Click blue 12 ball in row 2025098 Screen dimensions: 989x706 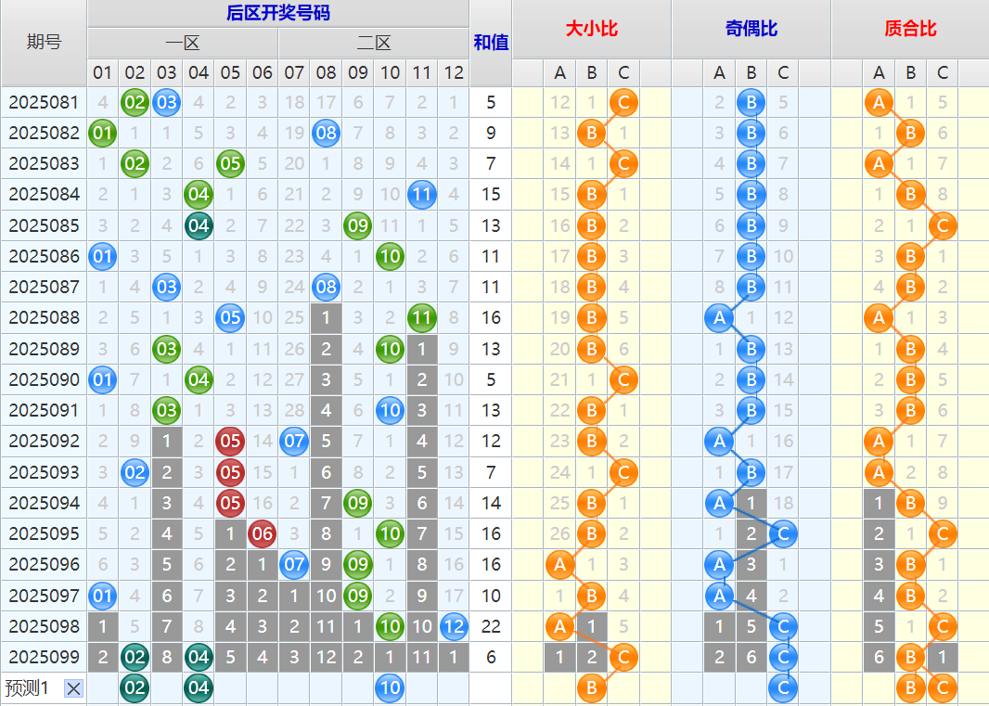point(454,626)
